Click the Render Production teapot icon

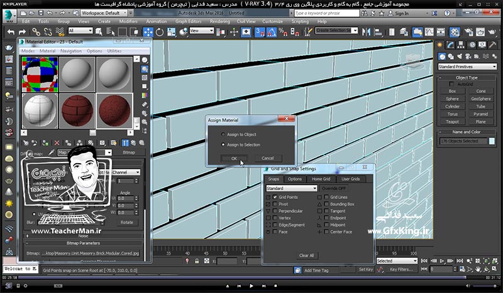pos(492,32)
